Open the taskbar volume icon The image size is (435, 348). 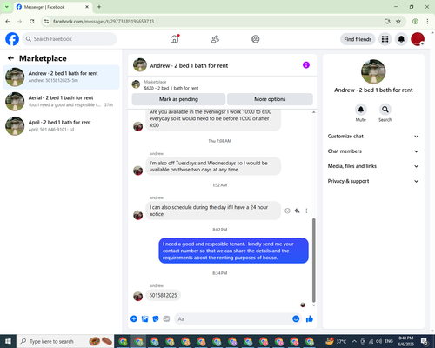coord(378,341)
